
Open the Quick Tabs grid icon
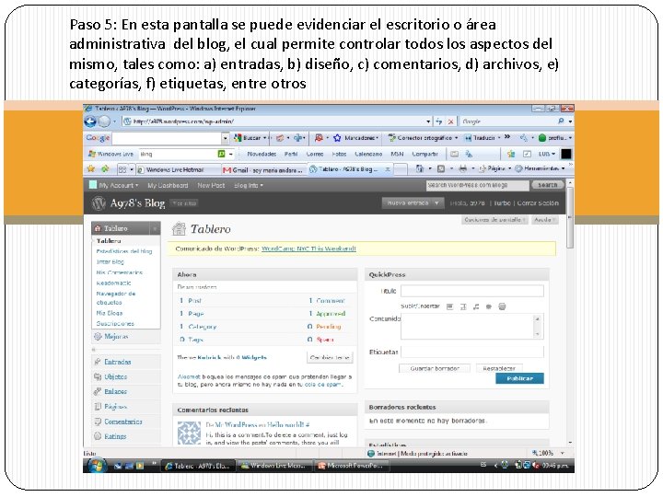click(x=122, y=169)
